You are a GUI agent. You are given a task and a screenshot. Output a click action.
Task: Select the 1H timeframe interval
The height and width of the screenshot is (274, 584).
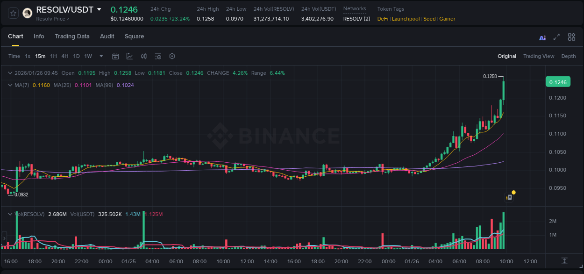pyautogui.click(x=53, y=56)
